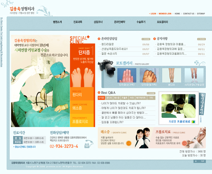Screen dimensions: 212x174
Task: Open question 골반에서 뼈를 떼어서 심어주는 방법이
Action: [x=125, y=113]
